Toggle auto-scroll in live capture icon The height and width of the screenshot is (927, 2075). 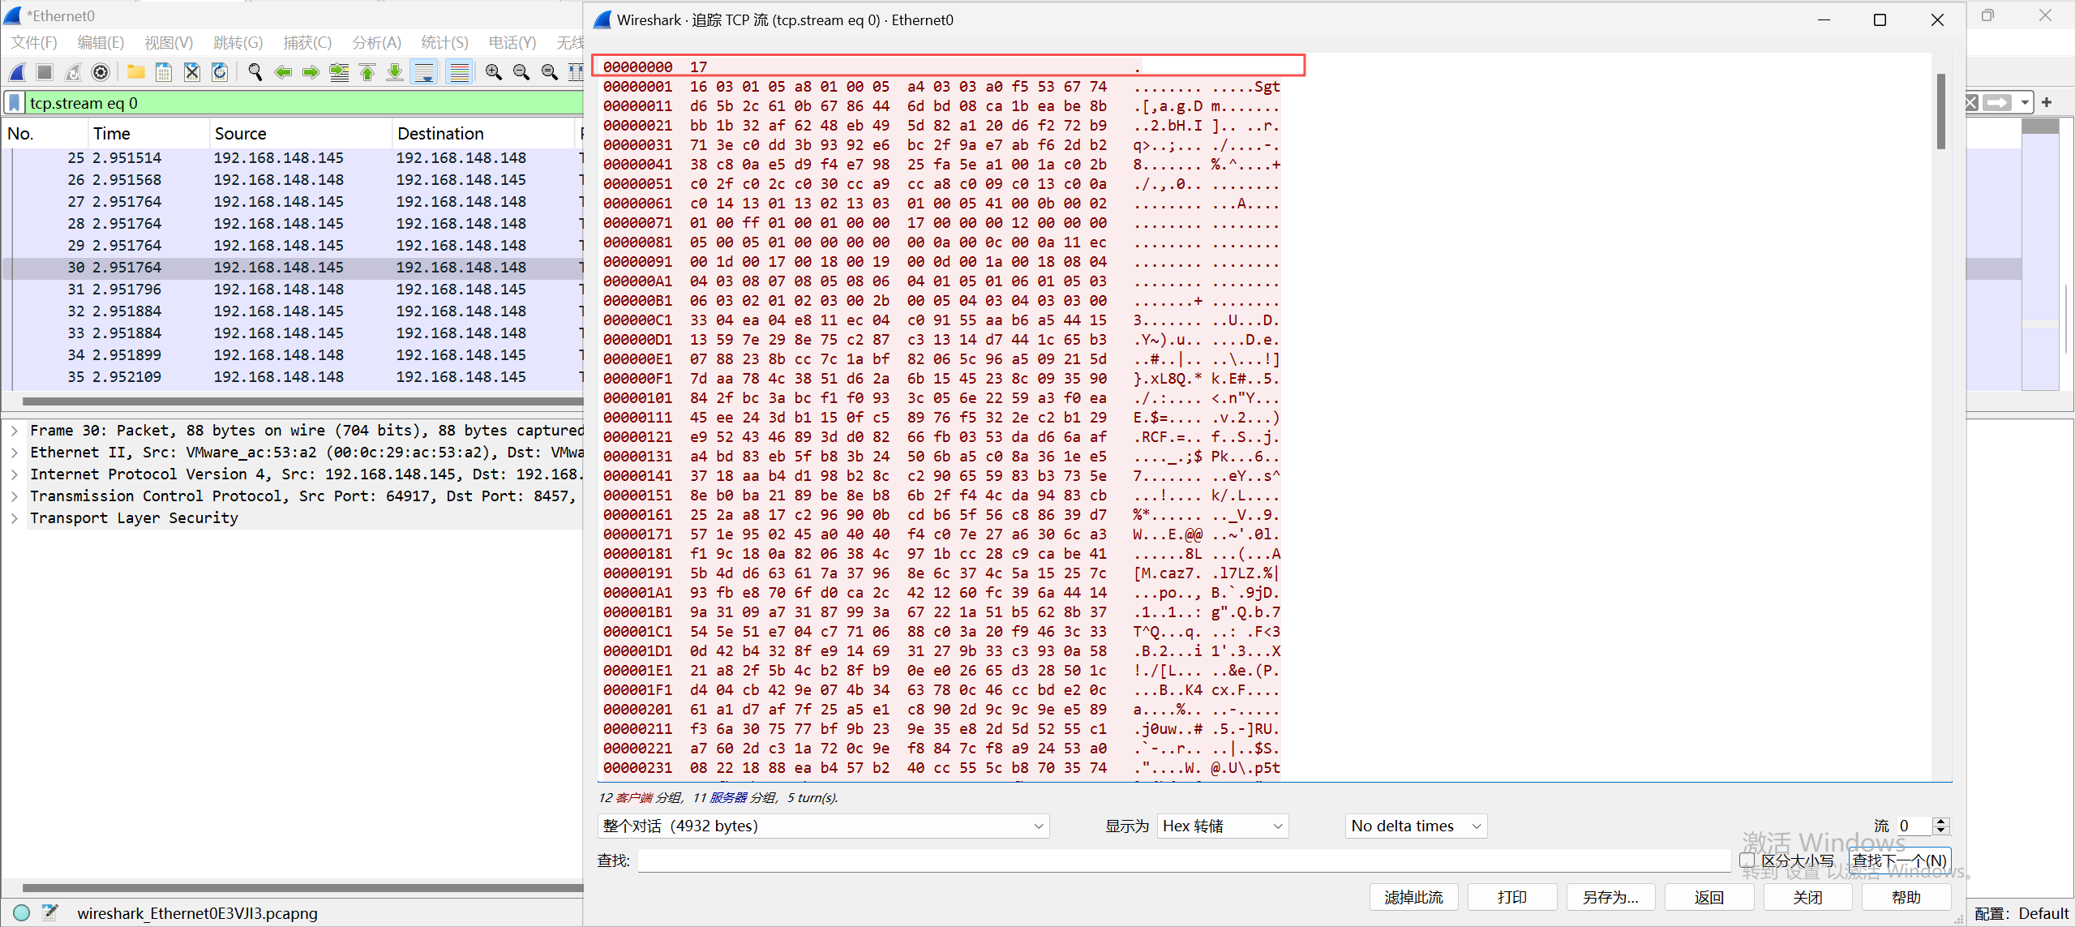click(x=424, y=72)
